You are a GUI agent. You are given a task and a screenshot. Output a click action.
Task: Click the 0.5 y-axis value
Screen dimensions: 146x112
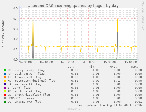click(x=16, y=8)
